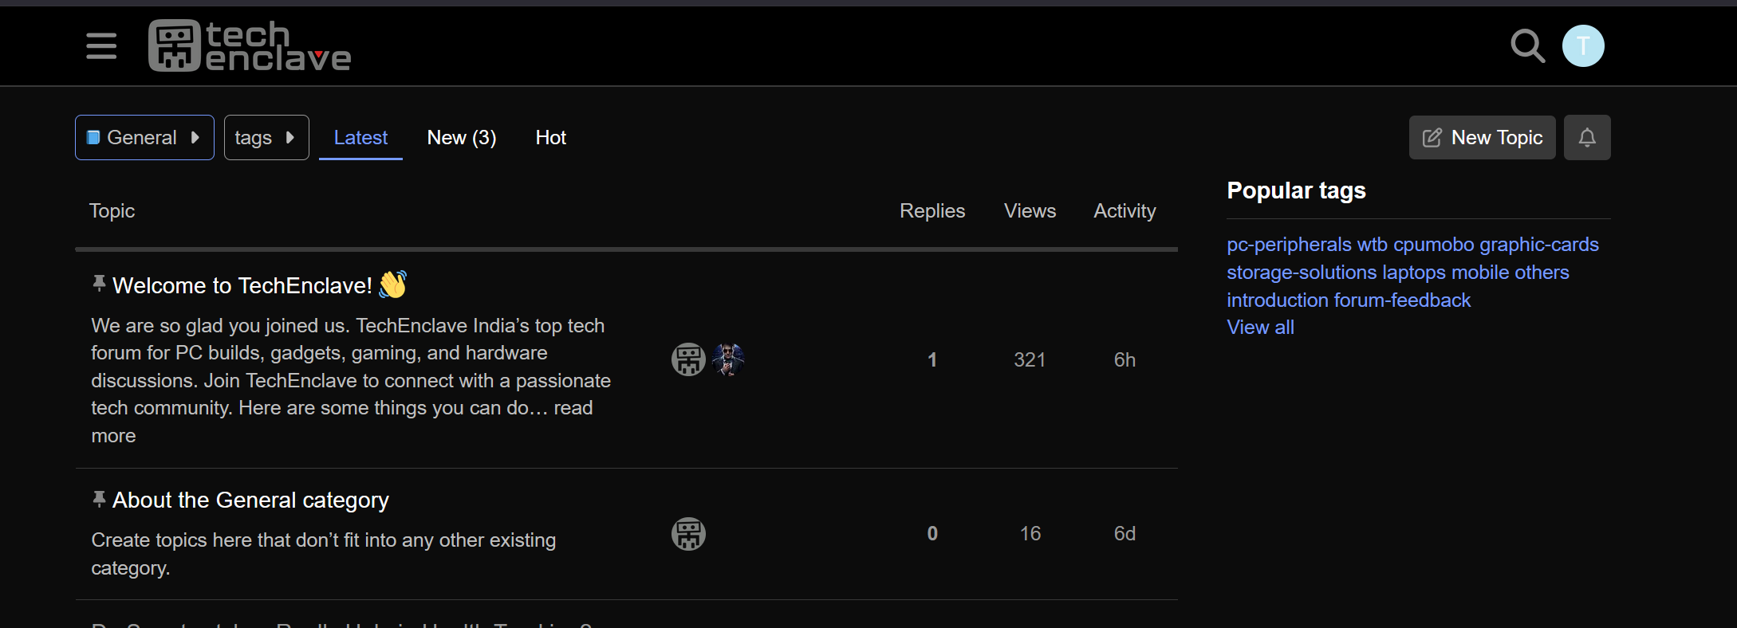This screenshot has width=1737, height=628.
Task: Click 321 views on Welcome topic
Action: pos(1030,360)
